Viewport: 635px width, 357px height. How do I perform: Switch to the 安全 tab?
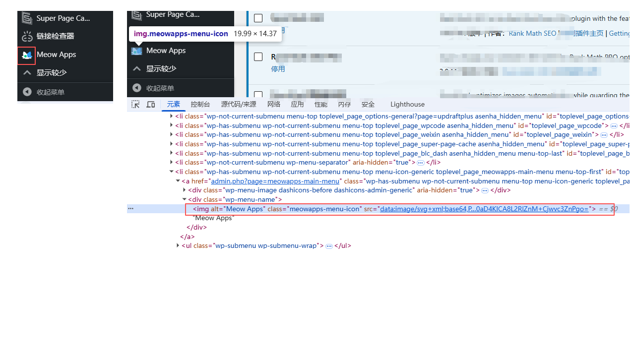(x=368, y=104)
